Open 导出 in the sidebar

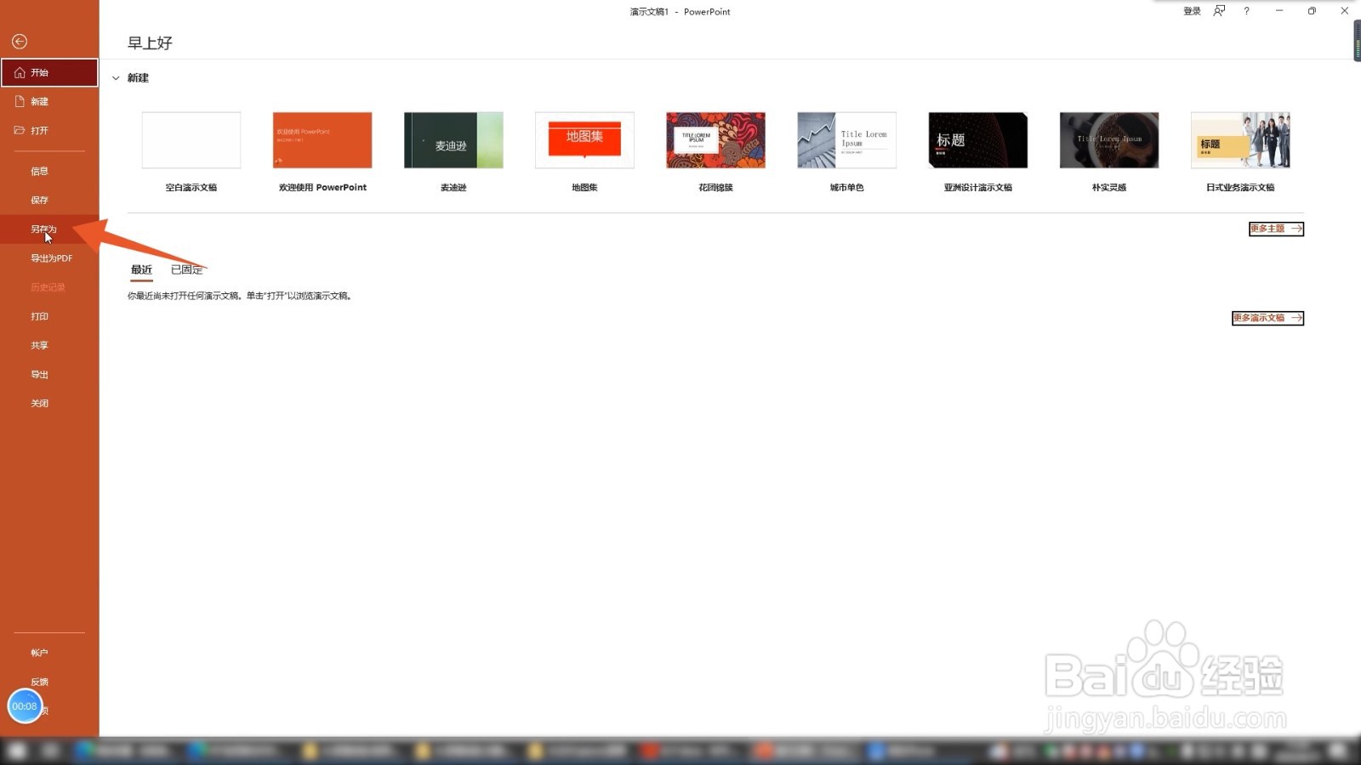(x=49, y=374)
